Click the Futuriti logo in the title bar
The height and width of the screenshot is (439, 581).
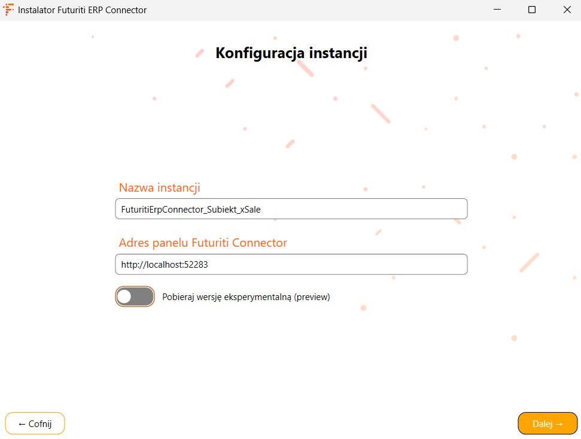8,10
